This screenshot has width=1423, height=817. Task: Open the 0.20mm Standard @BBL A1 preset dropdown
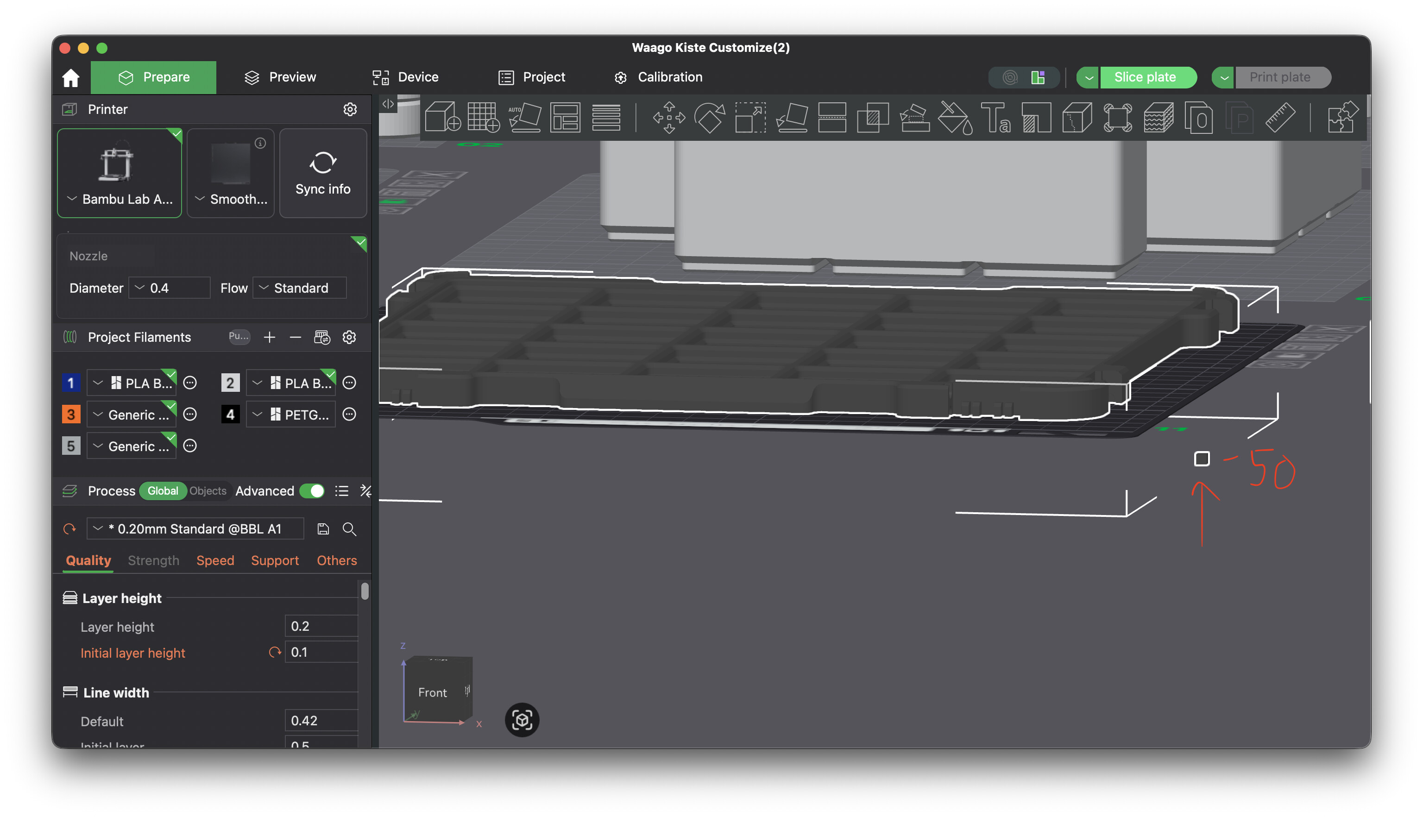(195, 529)
